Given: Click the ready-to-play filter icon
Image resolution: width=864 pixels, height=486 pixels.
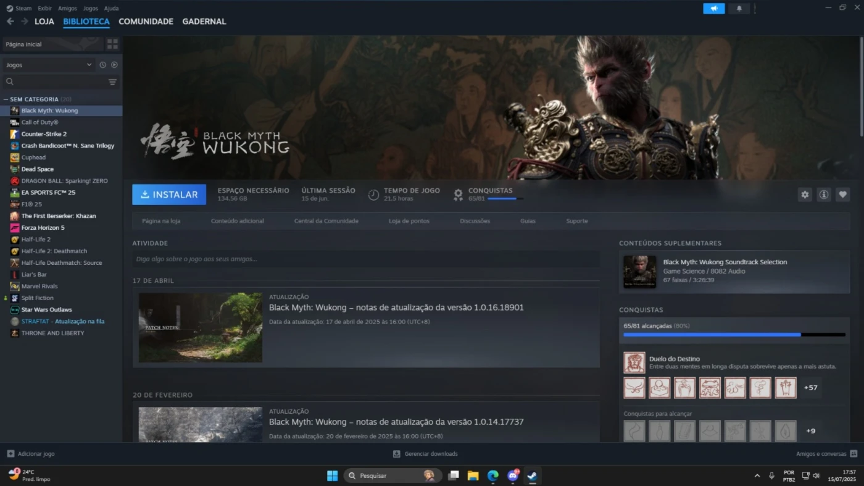Looking at the screenshot, I should pyautogui.click(x=114, y=65).
